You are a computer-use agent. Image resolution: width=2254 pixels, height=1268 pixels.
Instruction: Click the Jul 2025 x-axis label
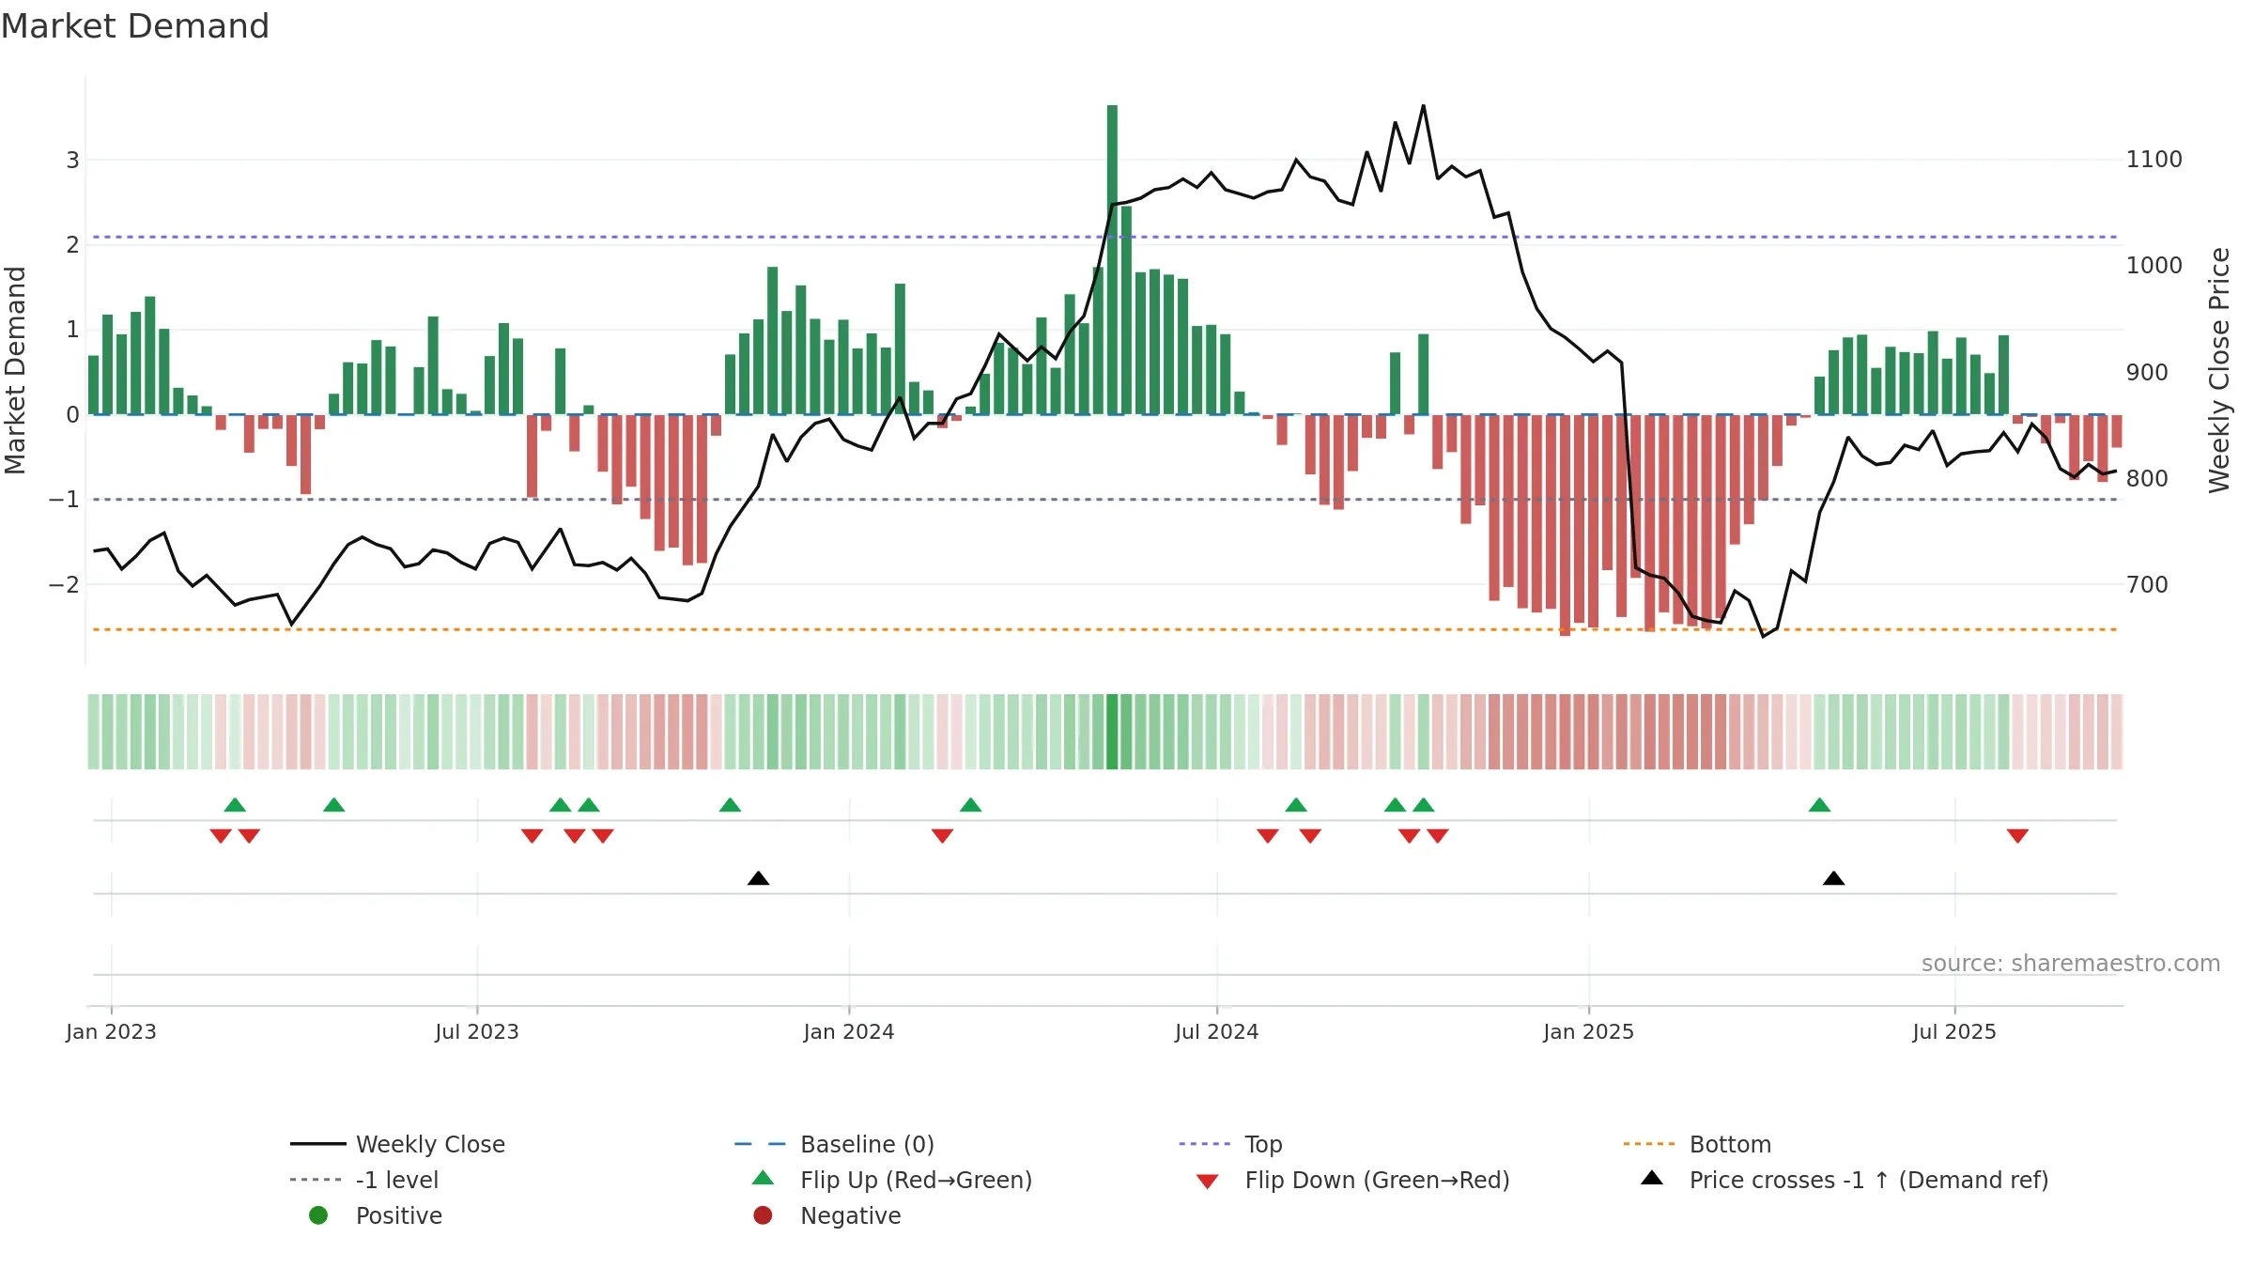(x=1954, y=1032)
